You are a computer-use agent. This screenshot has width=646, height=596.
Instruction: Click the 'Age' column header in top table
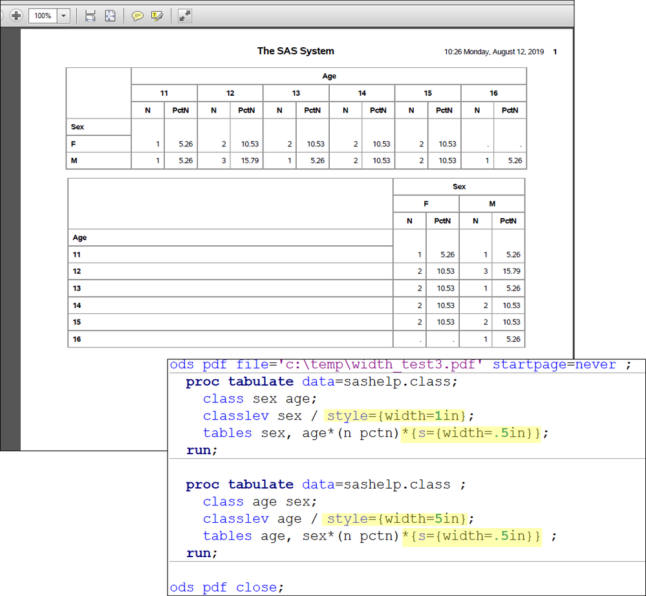pos(329,76)
